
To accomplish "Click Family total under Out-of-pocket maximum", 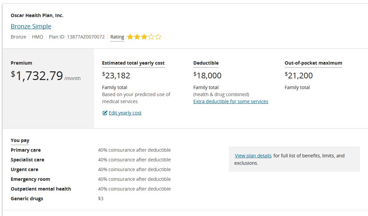I will click(297, 87).
